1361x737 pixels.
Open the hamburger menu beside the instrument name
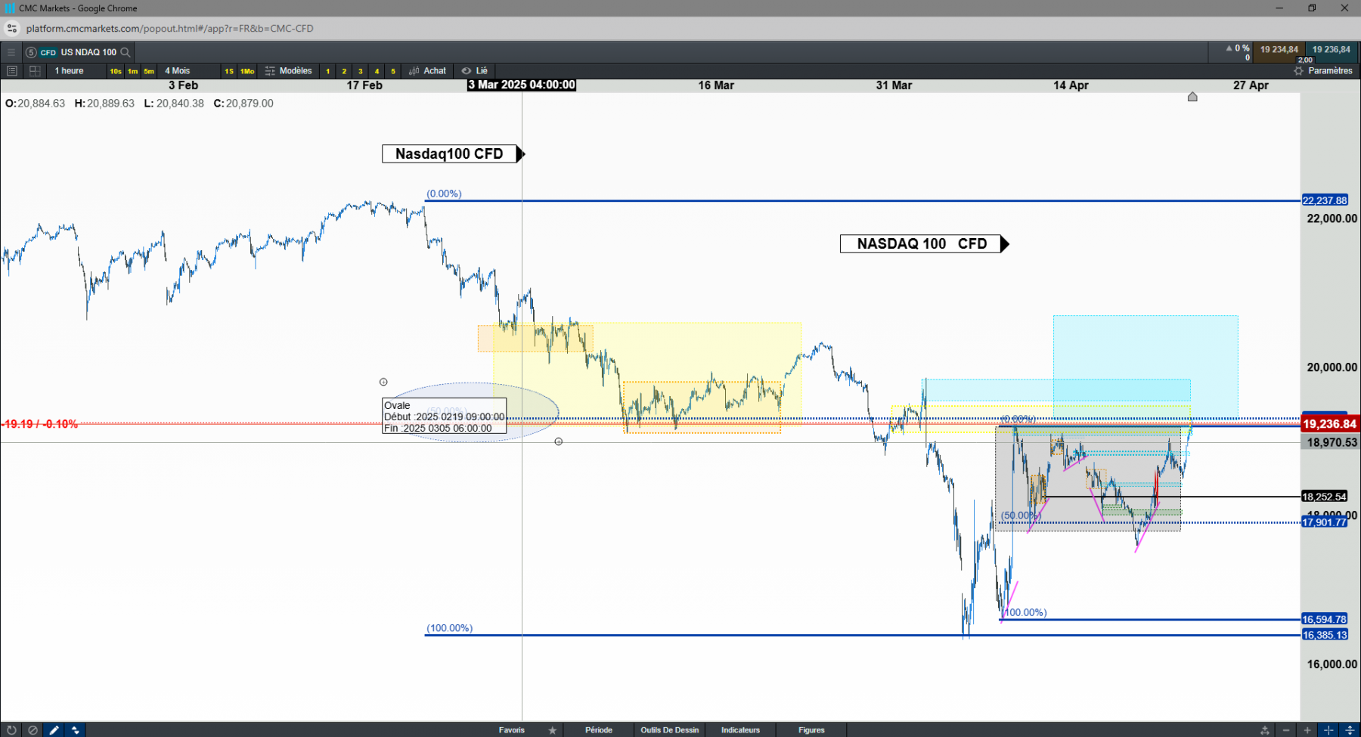11,52
